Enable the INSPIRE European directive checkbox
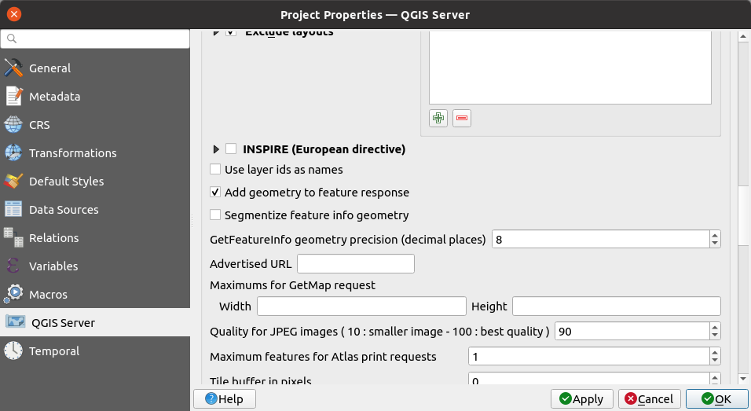This screenshot has width=751, height=411. [231, 149]
